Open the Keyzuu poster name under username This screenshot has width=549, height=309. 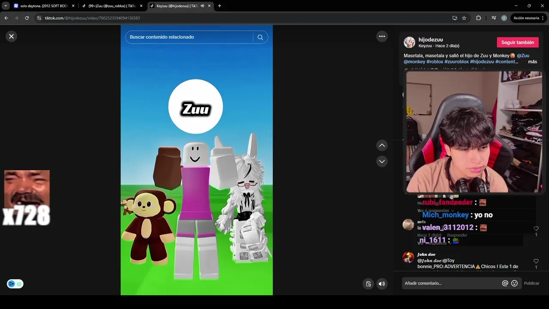[425, 46]
